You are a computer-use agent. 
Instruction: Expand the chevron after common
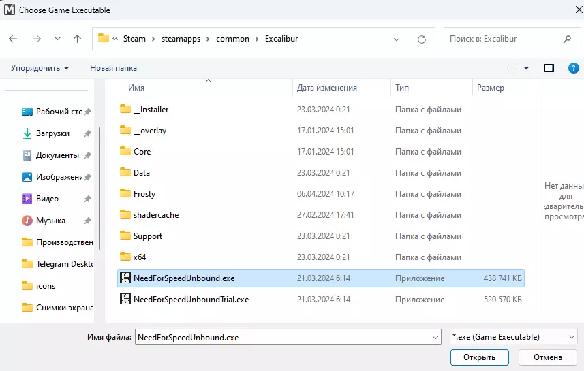pos(257,39)
